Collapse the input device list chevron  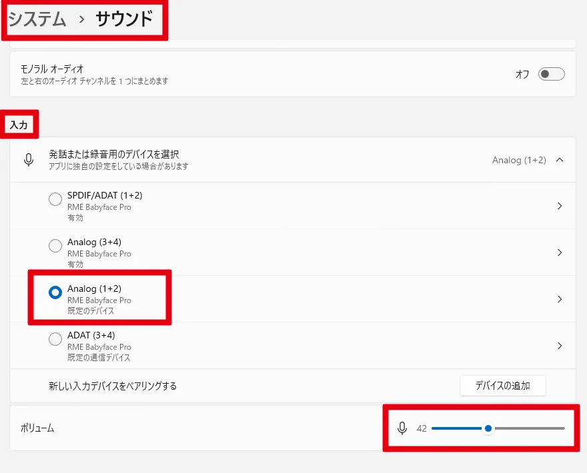[560, 160]
